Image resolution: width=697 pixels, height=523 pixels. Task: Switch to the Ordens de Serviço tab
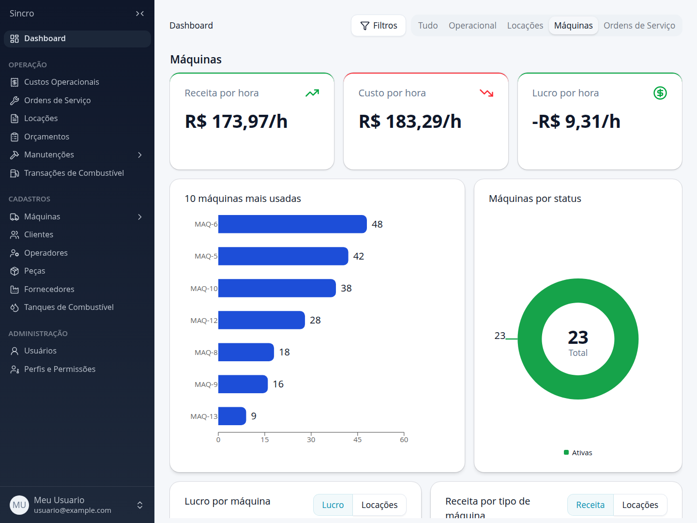click(x=639, y=26)
